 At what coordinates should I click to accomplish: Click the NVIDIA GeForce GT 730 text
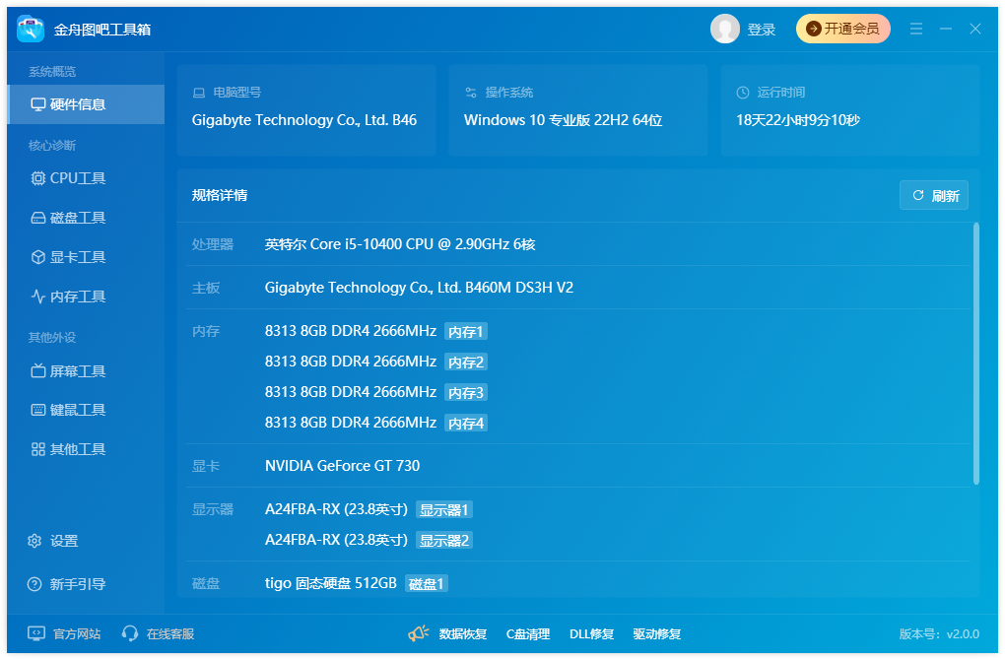point(342,466)
